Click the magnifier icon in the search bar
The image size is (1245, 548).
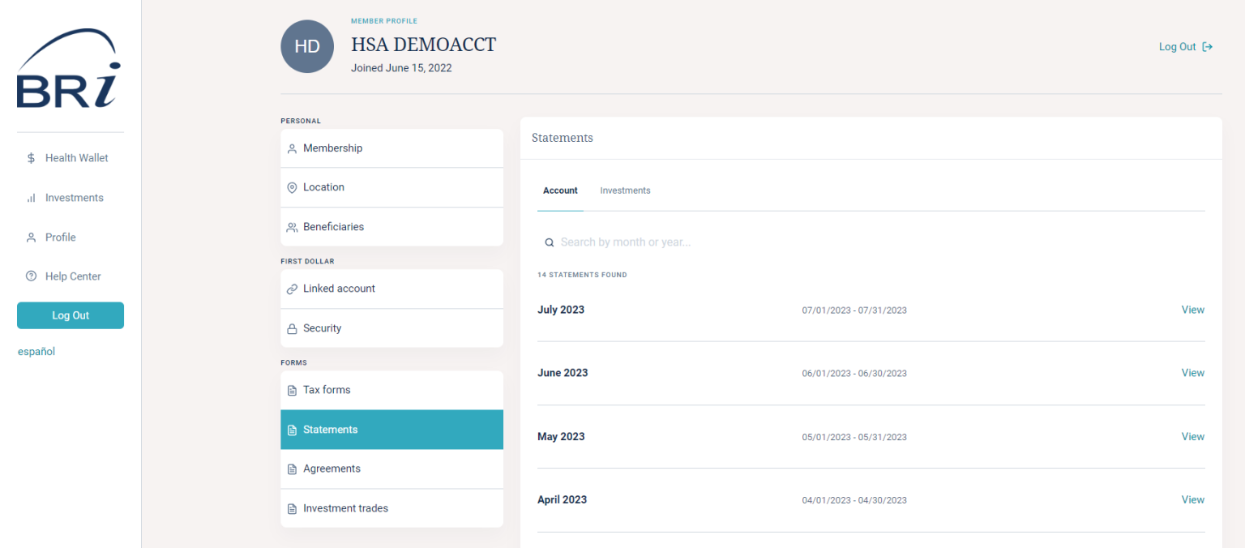550,242
